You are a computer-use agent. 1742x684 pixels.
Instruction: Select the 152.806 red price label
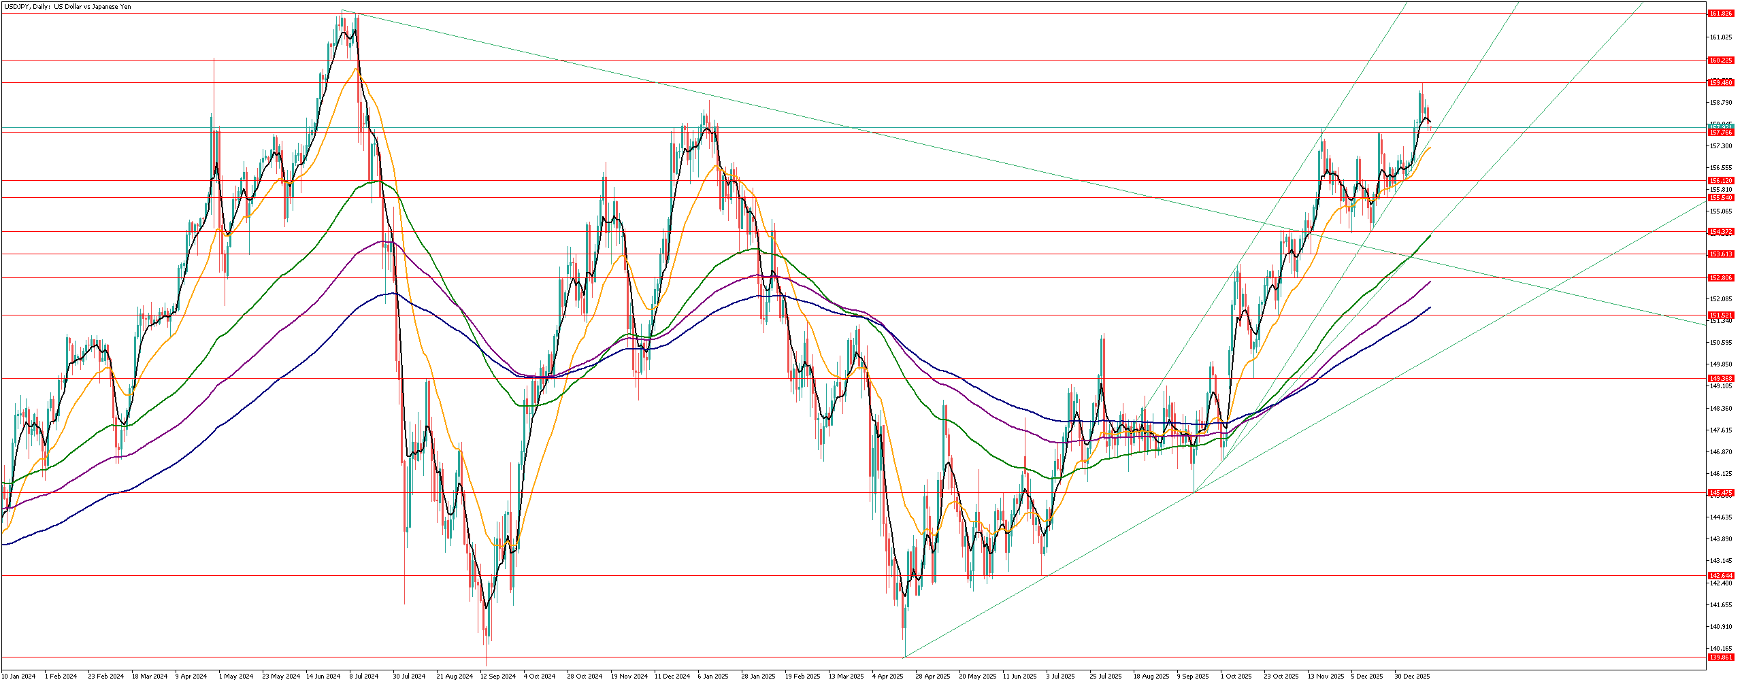click(1721, 278)
